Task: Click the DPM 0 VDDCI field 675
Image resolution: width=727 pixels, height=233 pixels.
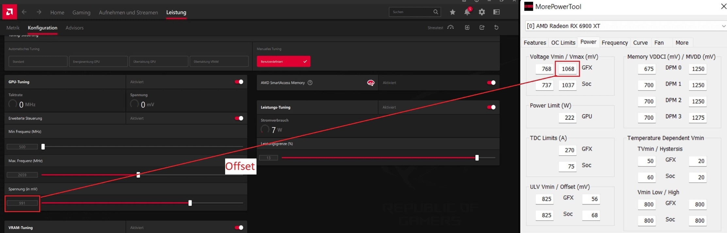Action: (647, 69)
